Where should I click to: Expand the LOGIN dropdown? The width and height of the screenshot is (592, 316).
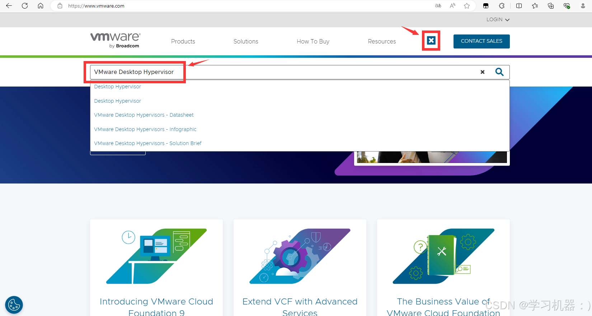pyautogui.click(x=498, y=19)
